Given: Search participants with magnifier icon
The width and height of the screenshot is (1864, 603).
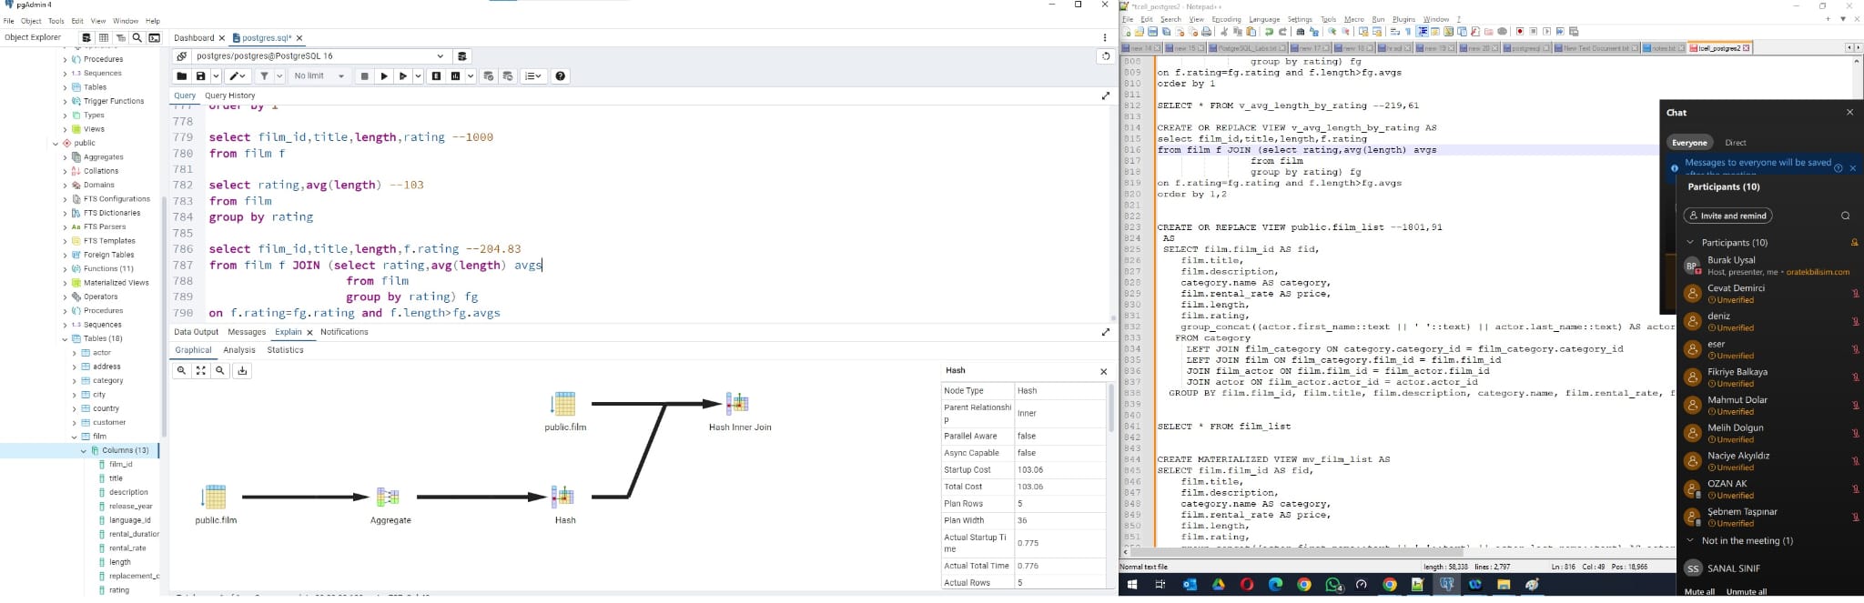Looking at the screenshot, I should (1845, 216).
